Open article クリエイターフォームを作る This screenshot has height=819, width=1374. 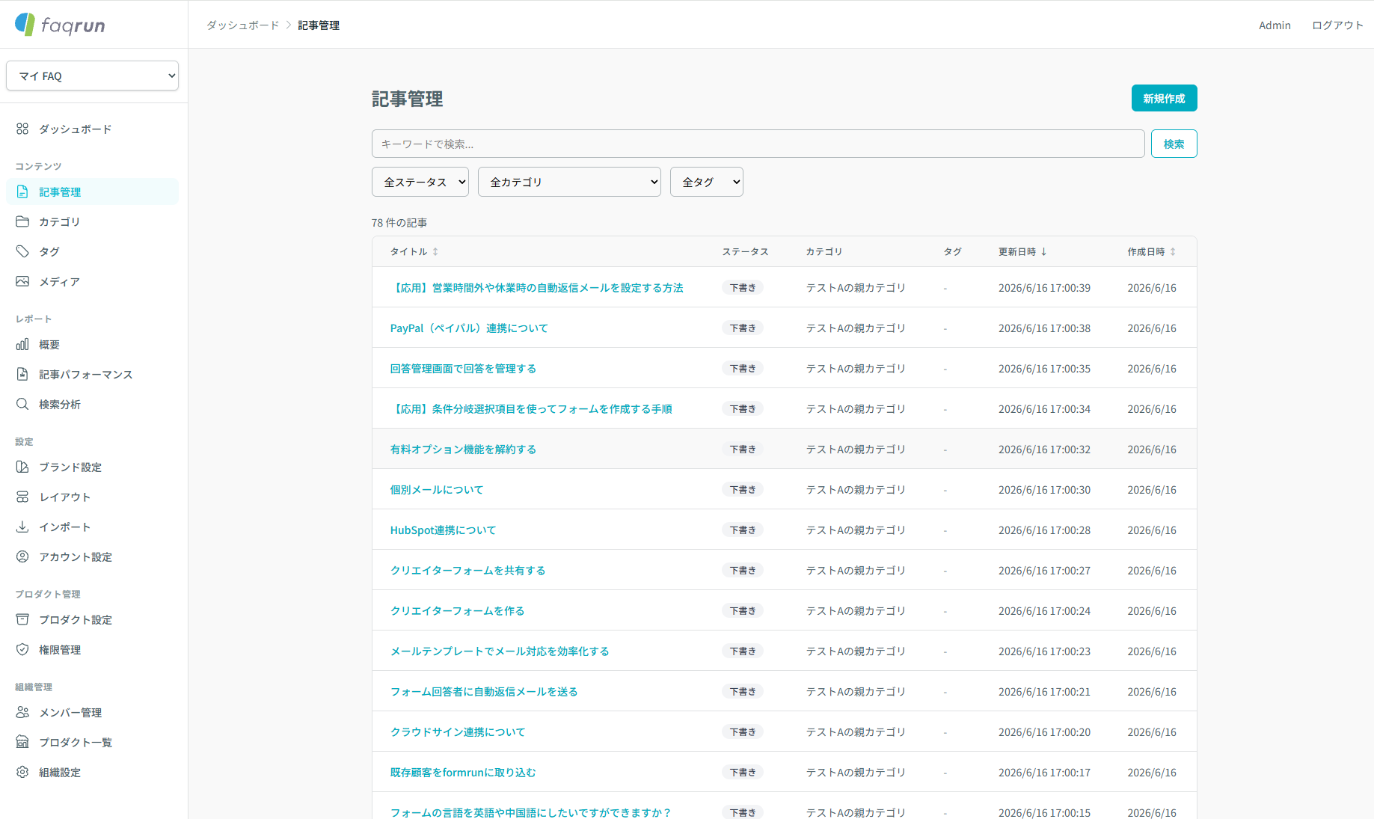point(457,610)
